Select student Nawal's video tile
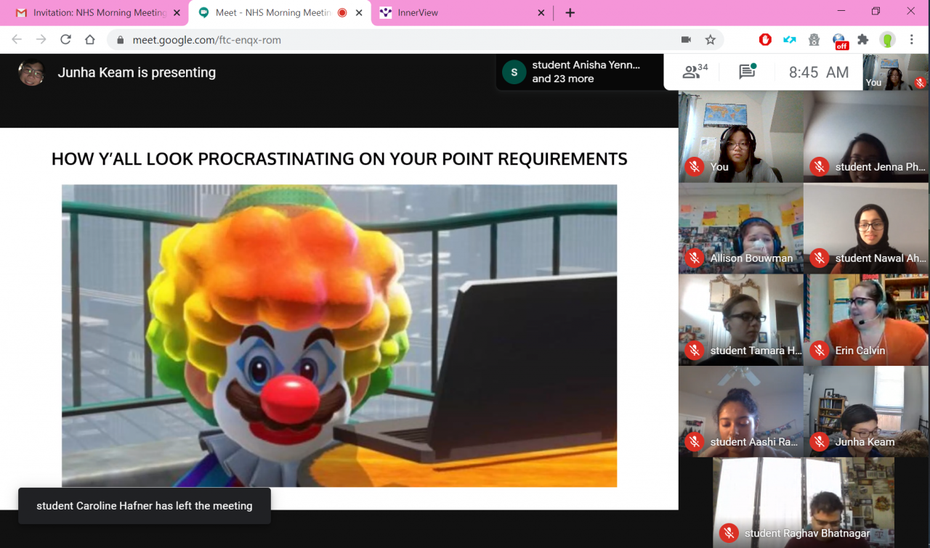Screen dimensions: 930x548 (866, 228)
